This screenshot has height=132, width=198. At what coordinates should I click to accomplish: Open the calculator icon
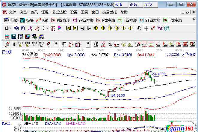(x=14, y=37)
